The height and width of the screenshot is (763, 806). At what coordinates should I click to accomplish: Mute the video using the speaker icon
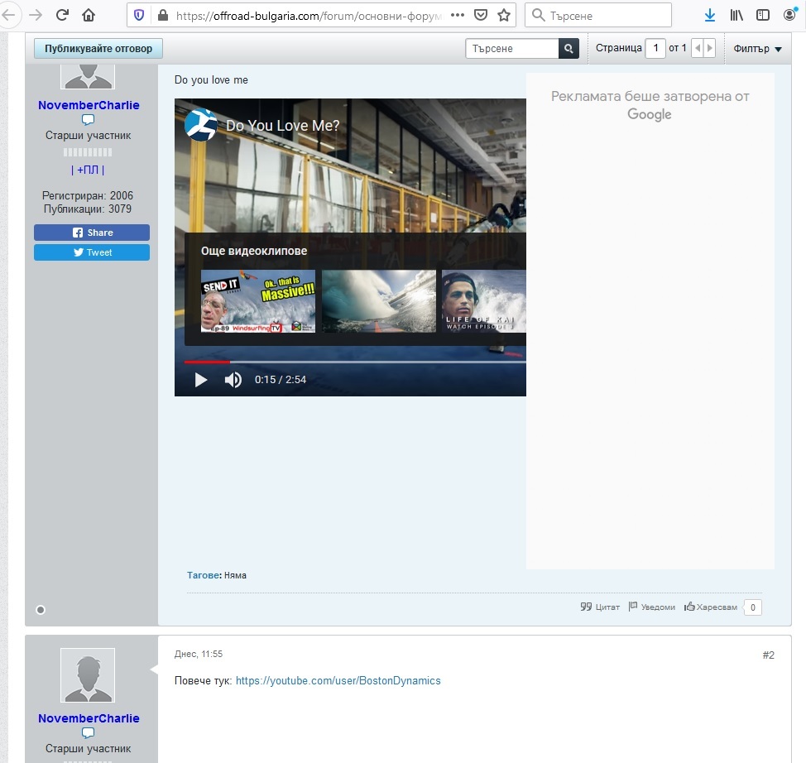[x=233, y=380]
